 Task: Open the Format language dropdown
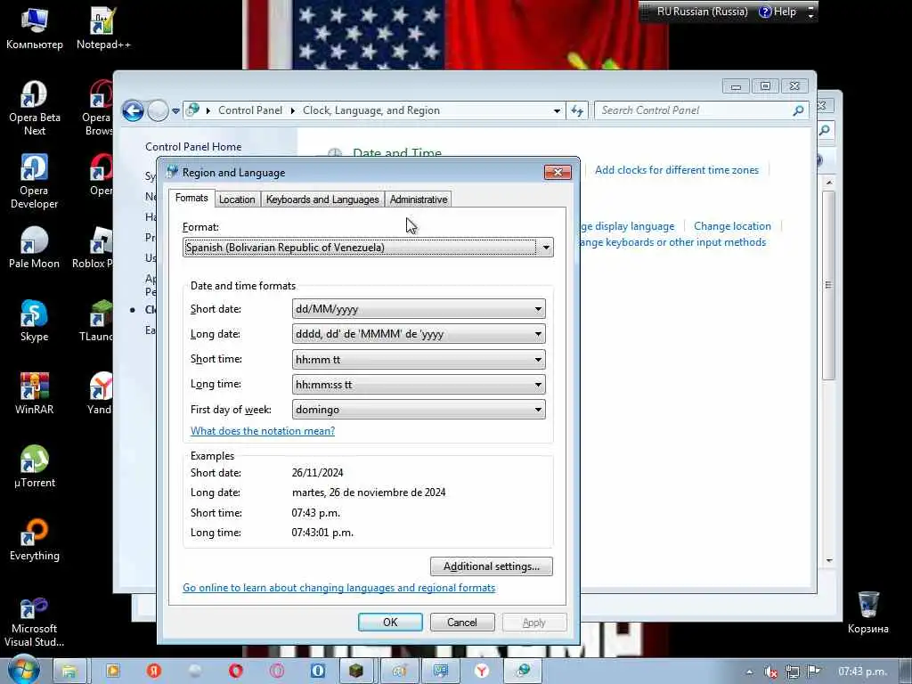(x=368, y=248)
